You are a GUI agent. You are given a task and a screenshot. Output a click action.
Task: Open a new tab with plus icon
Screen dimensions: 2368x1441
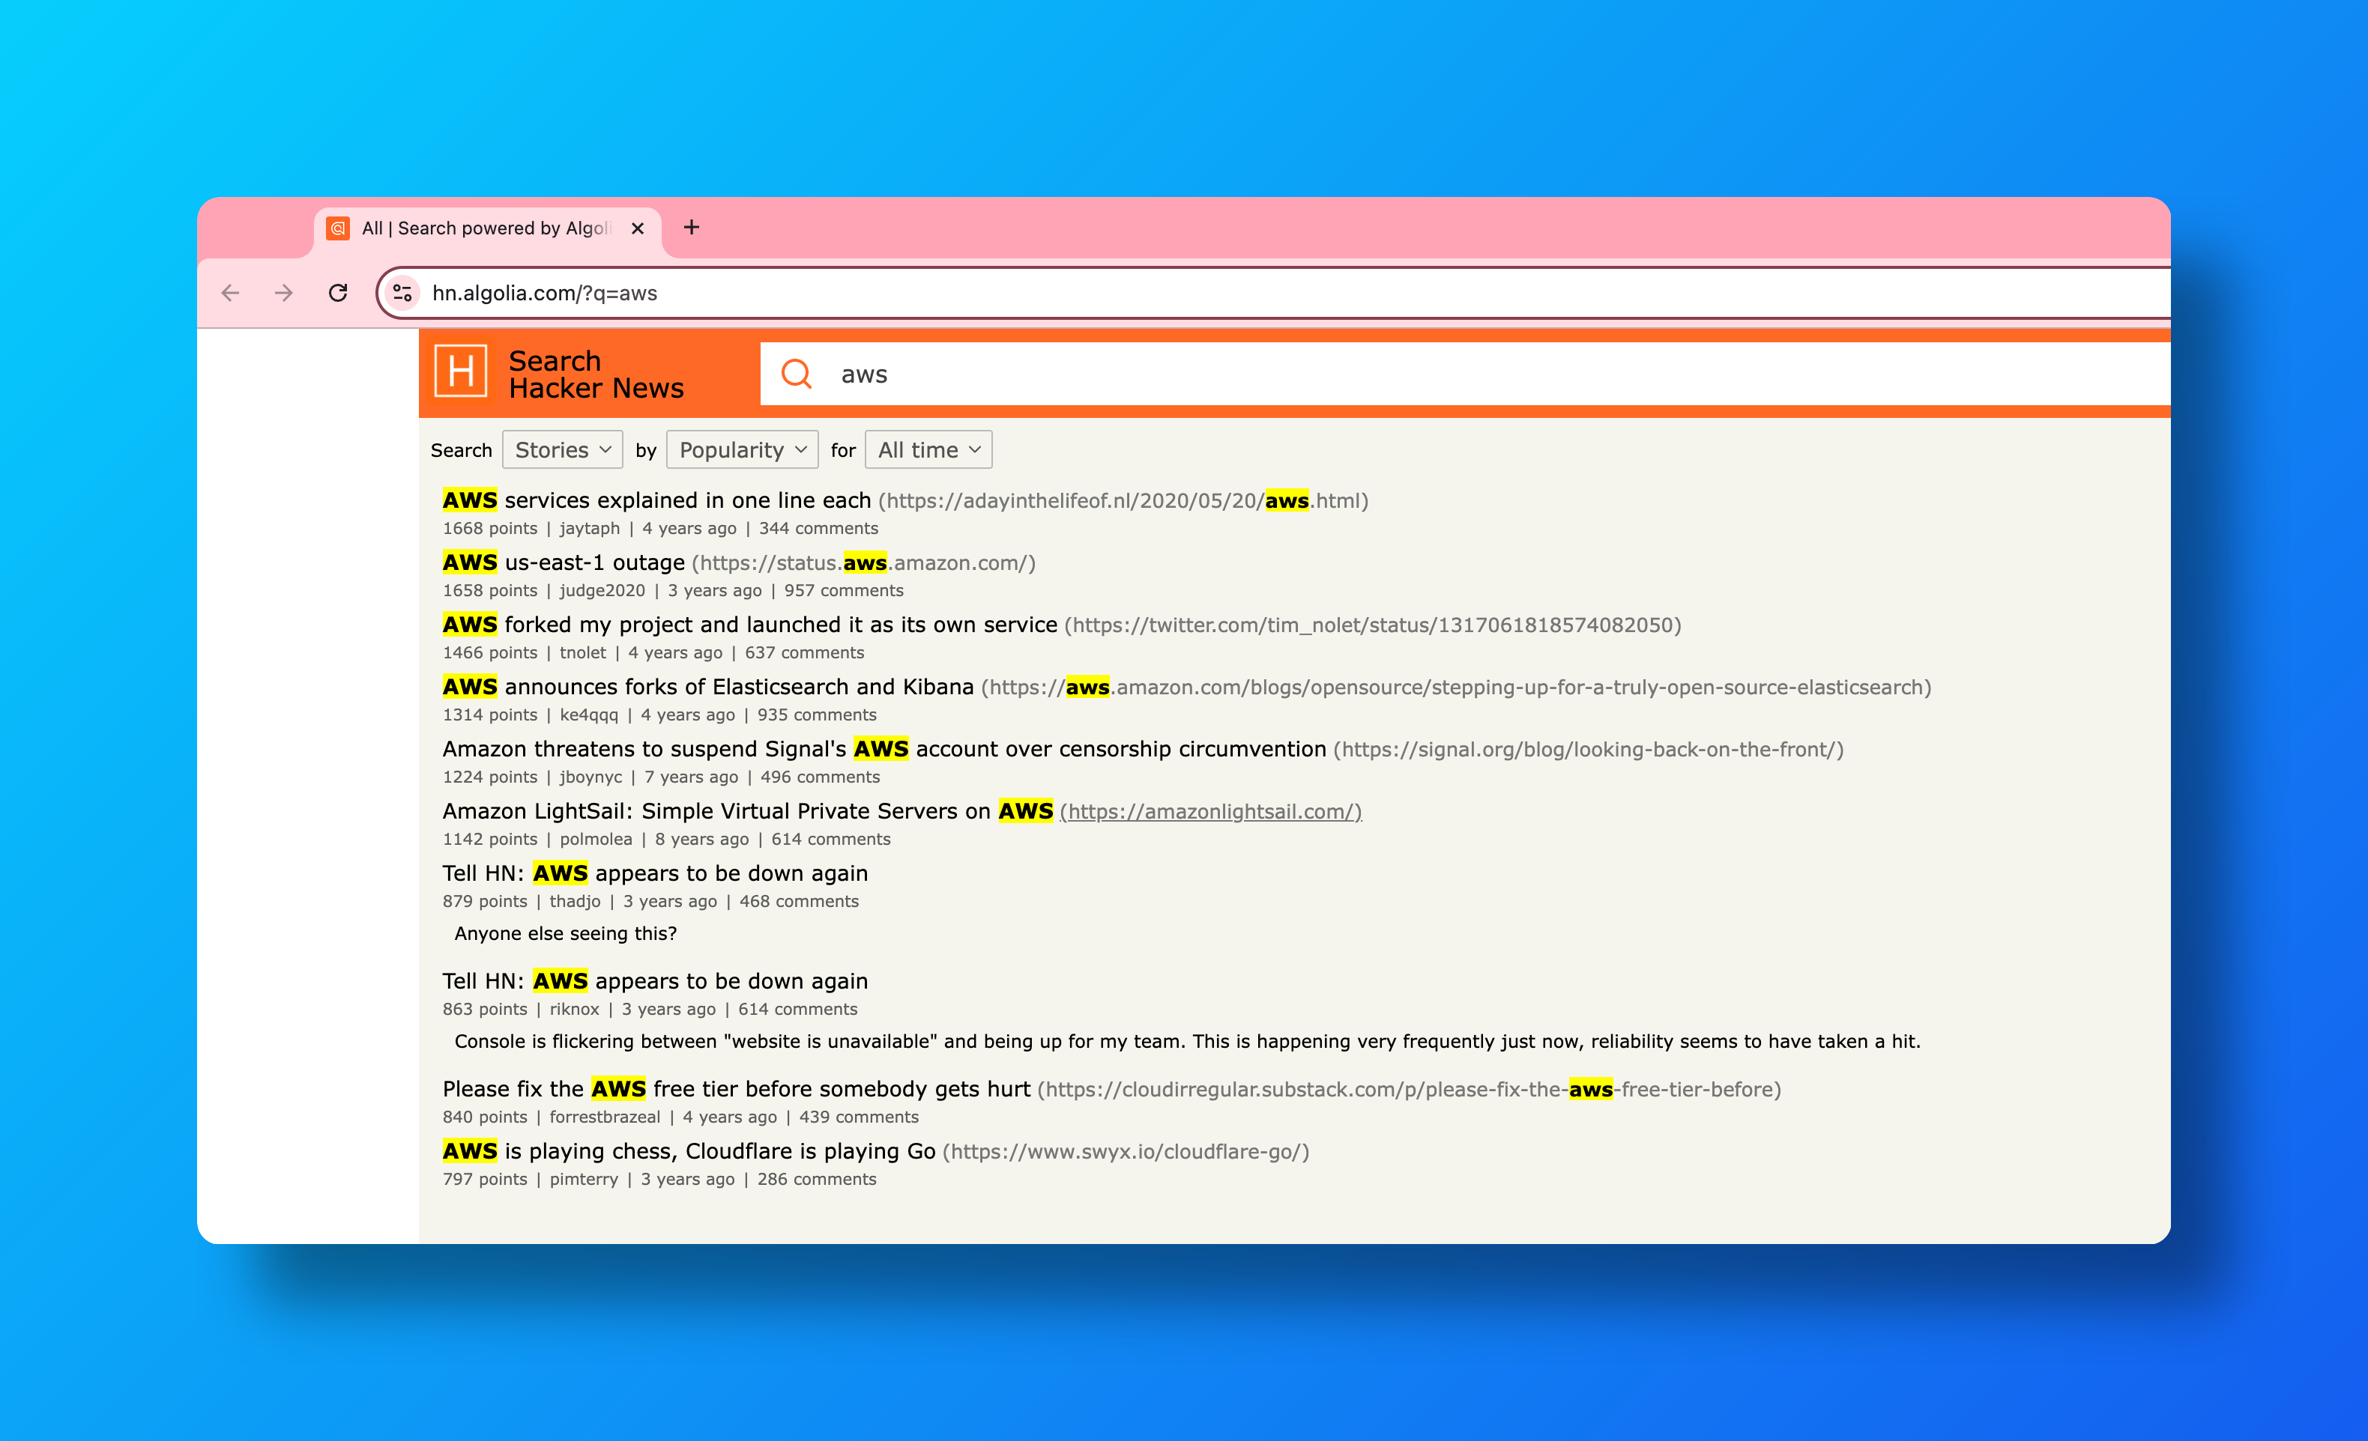[691, 228]
